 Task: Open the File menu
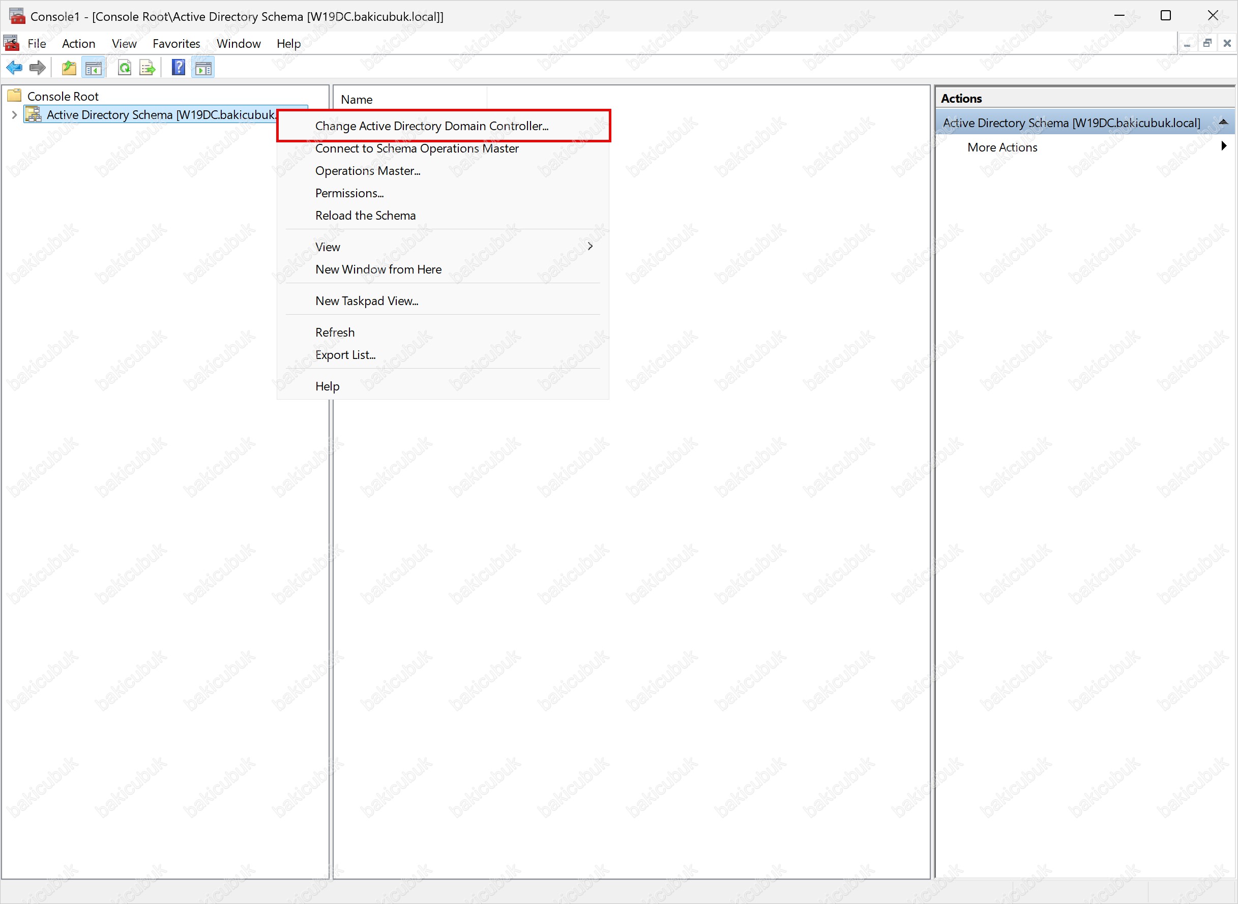point(37,43)
